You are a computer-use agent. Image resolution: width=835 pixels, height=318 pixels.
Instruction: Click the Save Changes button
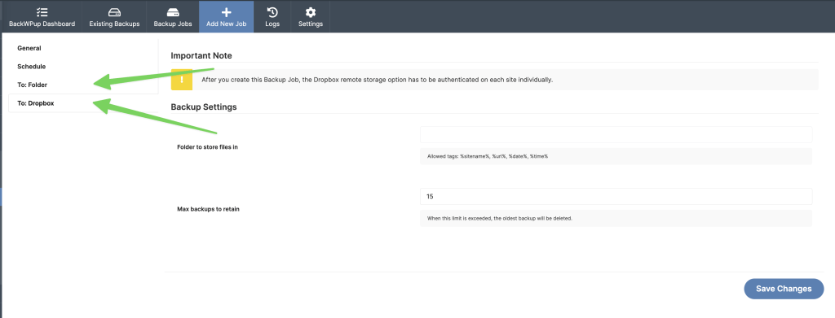tap(784, 289)
